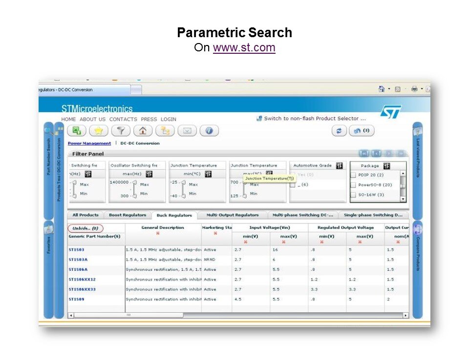Click the home icon in toolbar
This screenshot has width=469, height=352.
coord(143,131)
